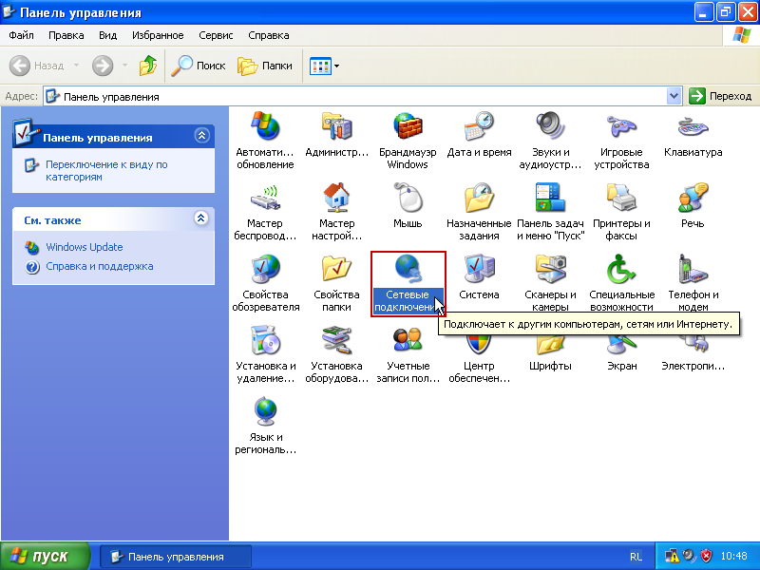The height and width of the screenshot is (570, 760).
Task: Open the Правка menu
Action: (66, 35)
